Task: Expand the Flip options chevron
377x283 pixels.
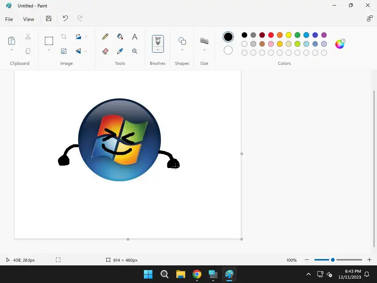Action: point(86,51)
